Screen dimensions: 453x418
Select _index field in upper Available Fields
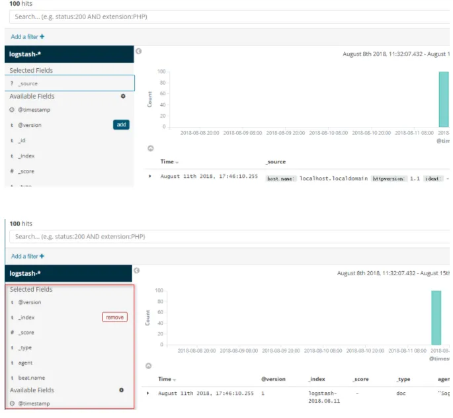26,155
